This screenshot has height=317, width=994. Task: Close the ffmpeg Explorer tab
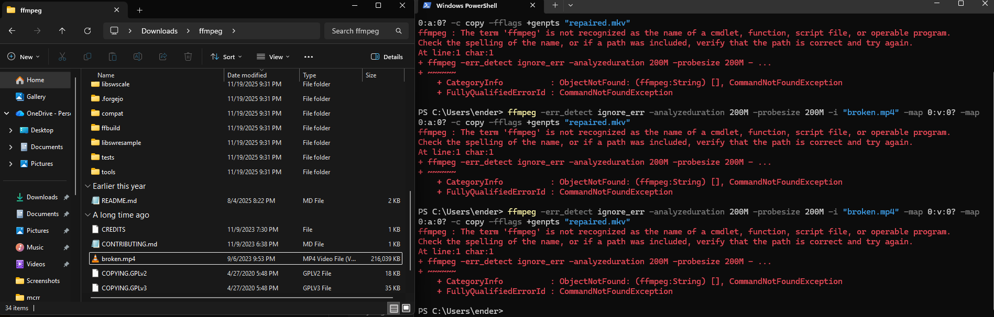click(x=116, y=10)
